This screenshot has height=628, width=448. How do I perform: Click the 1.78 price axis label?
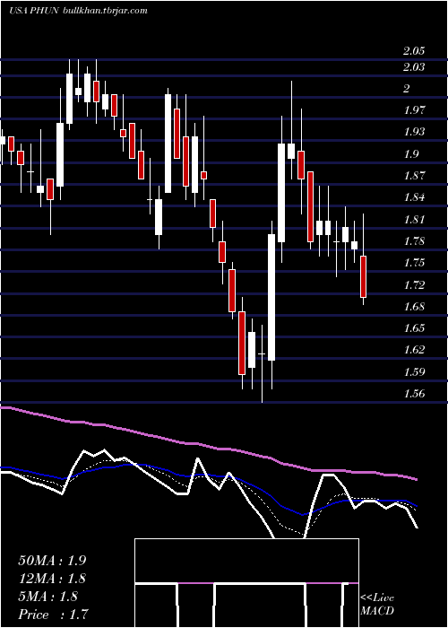414,241
